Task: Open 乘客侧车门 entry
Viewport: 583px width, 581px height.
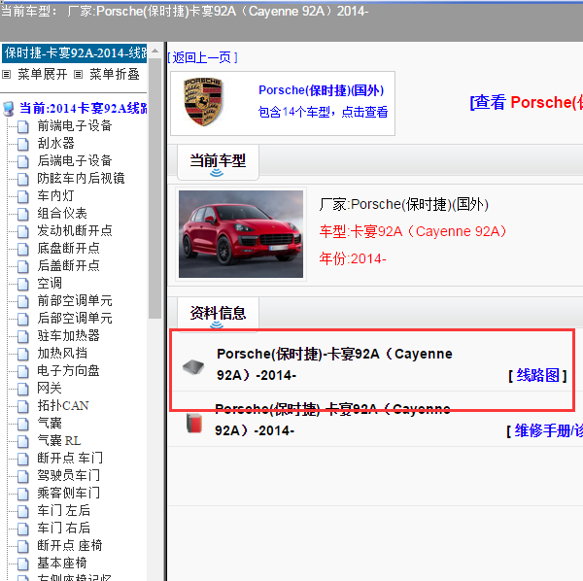Action: [x=68, y=493]
